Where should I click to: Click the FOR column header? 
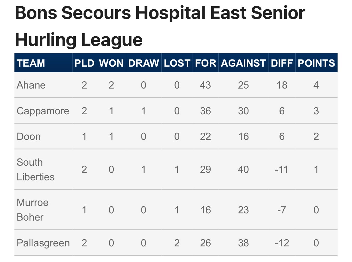coord(205,63)
